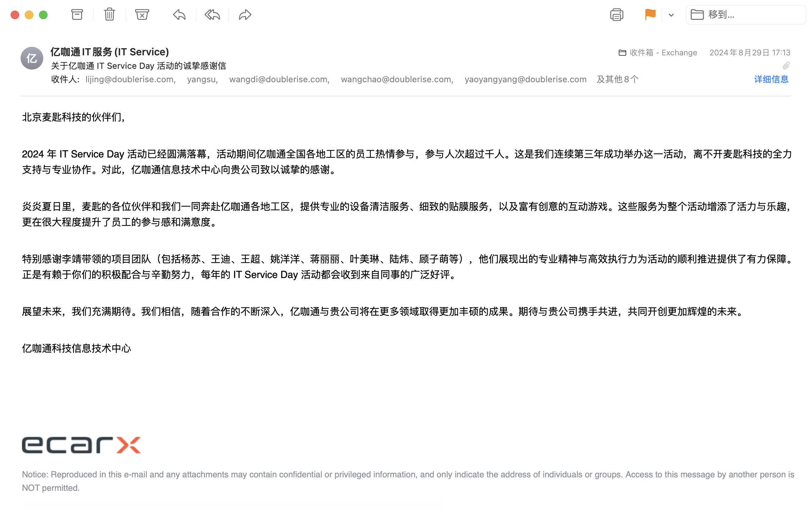Delete the email using the trash icon

coord(110,15)
